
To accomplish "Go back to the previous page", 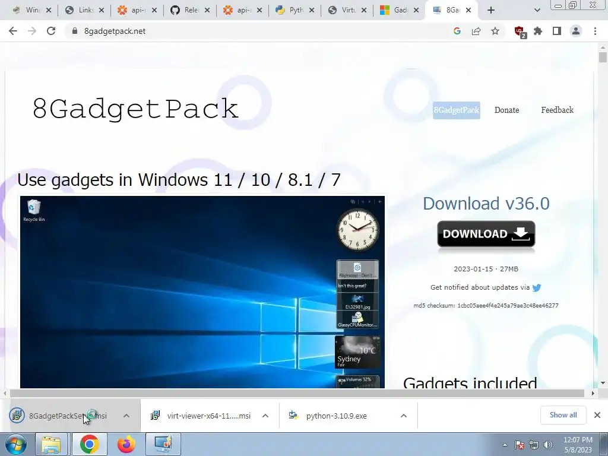I will pyautogui.click(x=13, y=31).
